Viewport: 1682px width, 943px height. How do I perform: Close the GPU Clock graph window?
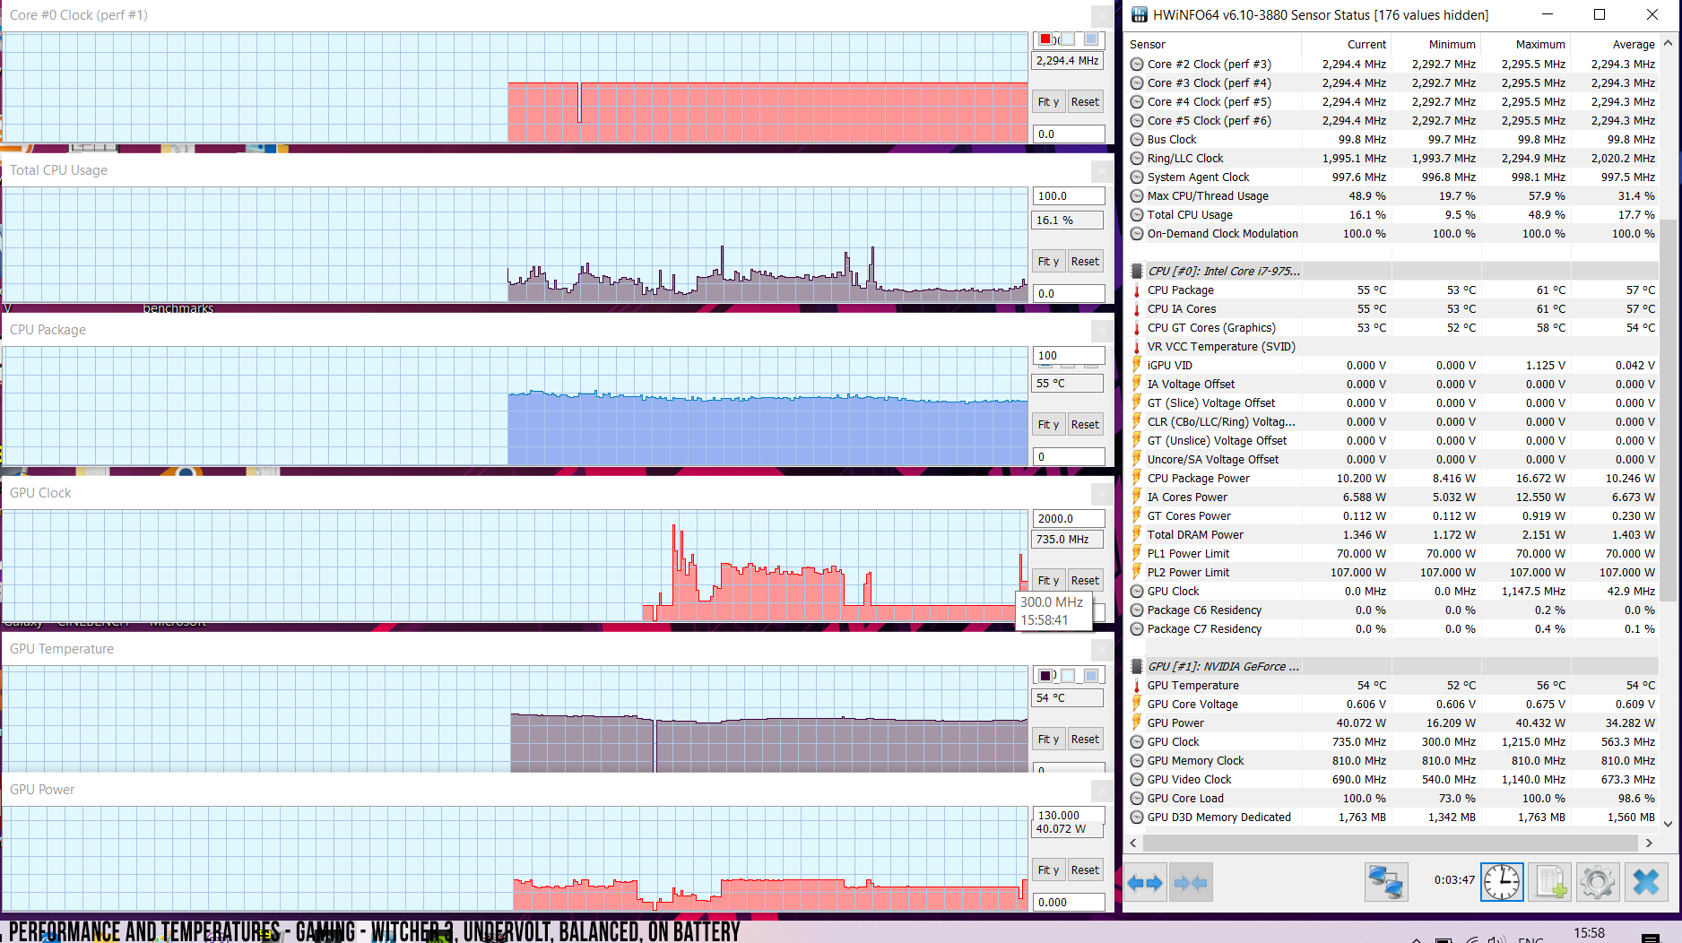pyautogui.click(x=1102, y=493)
